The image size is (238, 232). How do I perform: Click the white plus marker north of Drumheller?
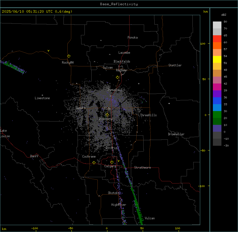coord(169,103)
